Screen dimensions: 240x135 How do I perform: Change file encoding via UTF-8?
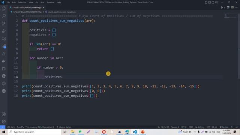point(184,127)
